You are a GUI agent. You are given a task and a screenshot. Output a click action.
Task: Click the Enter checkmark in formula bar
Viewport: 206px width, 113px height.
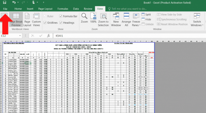pos(41,36)
